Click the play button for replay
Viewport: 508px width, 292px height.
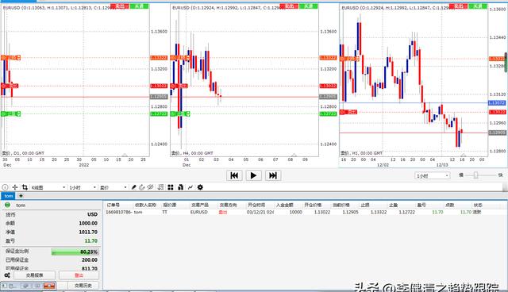pyautogui.click(x=253, y=175)
